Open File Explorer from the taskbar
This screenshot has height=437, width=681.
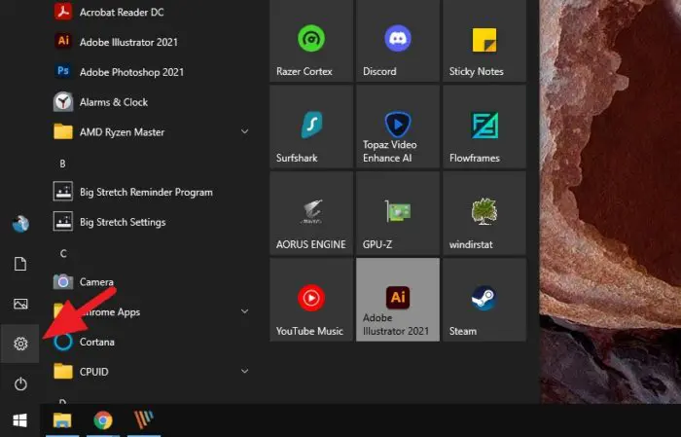tap(62, 420)
